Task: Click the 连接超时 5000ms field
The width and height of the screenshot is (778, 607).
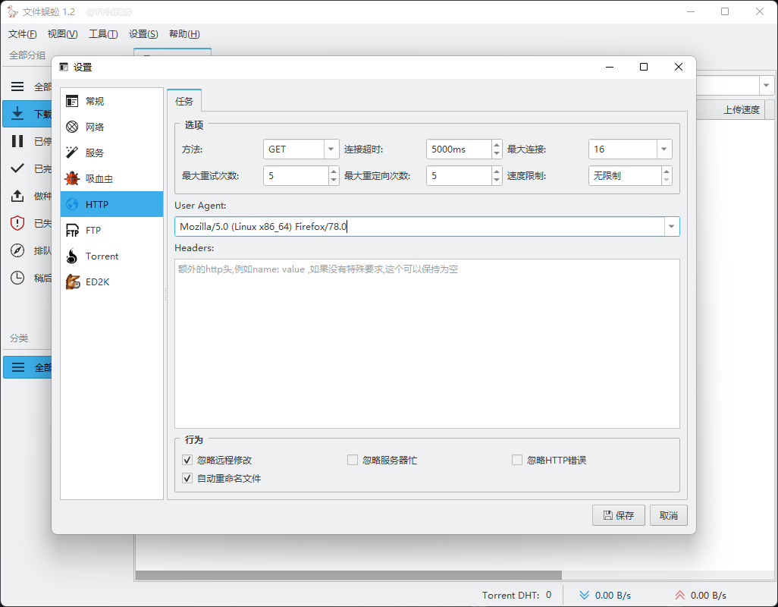Action: tap(459, 149)
